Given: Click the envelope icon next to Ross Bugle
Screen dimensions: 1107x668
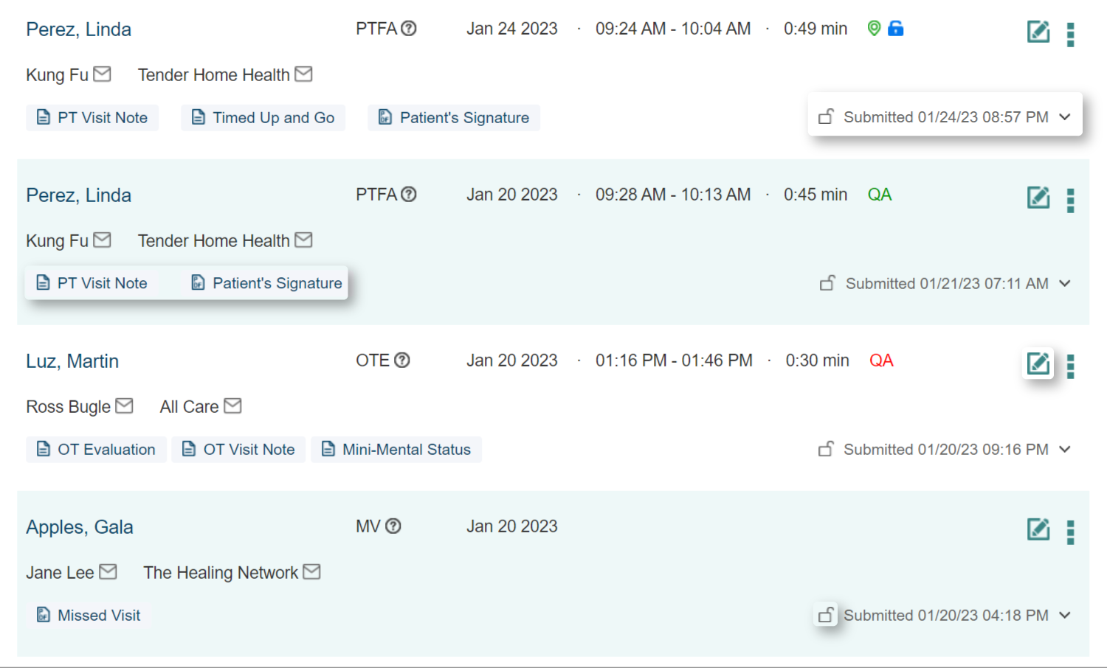Looking at the screenshot, I should pos(125,405).
